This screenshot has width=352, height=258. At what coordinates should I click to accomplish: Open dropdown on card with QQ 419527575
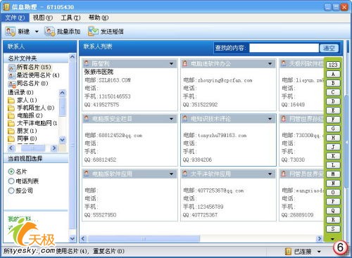tap(172, 63)
